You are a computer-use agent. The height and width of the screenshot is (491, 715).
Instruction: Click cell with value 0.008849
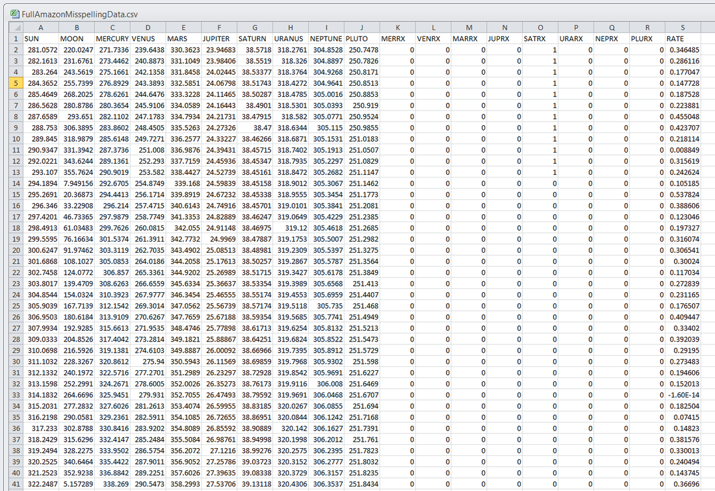click(682, 150)
